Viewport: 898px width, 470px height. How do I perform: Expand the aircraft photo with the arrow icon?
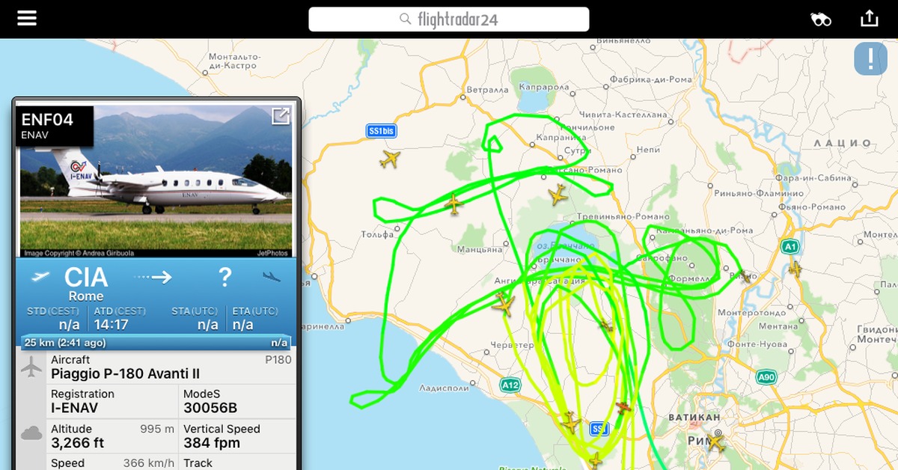point(281,116)
